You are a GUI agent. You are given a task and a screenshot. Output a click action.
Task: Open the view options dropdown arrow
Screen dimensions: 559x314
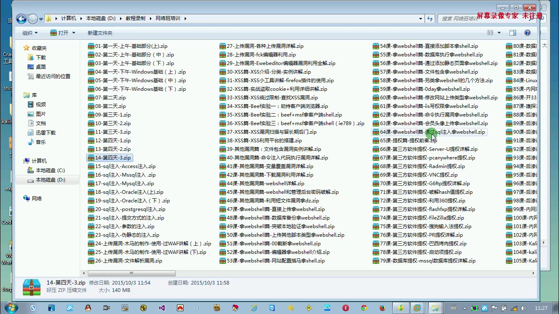coord(499,33)
